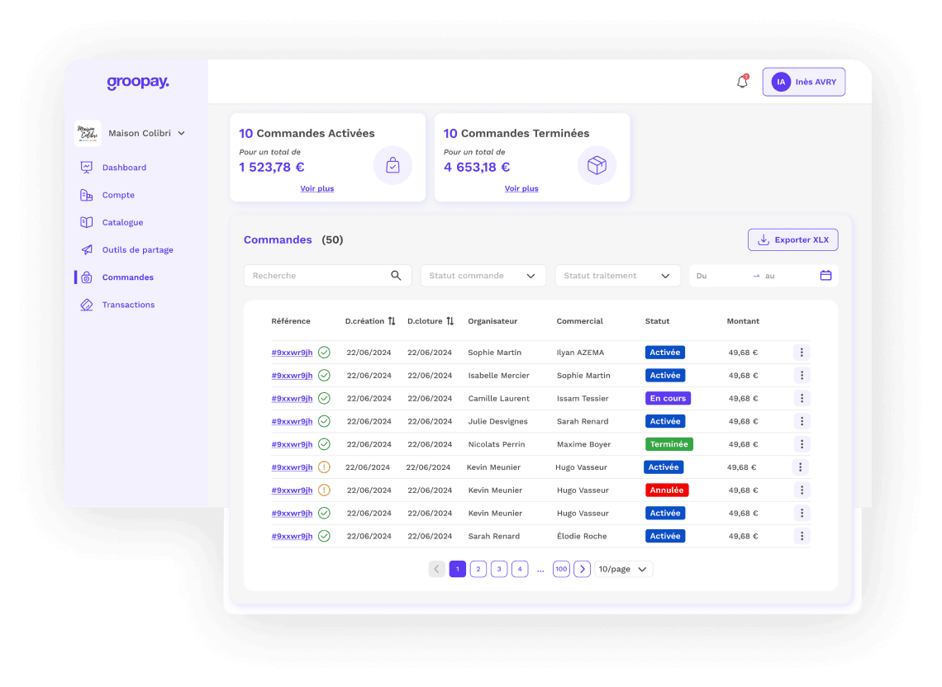Click the box icon on Terminées card
942x687 pixels.
[597, 166]
